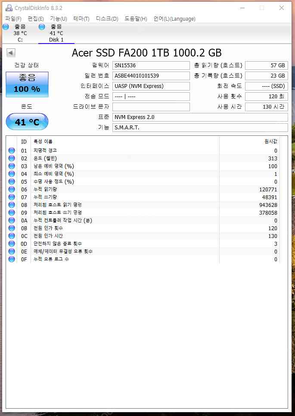Click the status icon for attribute 0E
Image resolution: width=295 pixels, height=416 pixels.
click(x=12, y=251)
